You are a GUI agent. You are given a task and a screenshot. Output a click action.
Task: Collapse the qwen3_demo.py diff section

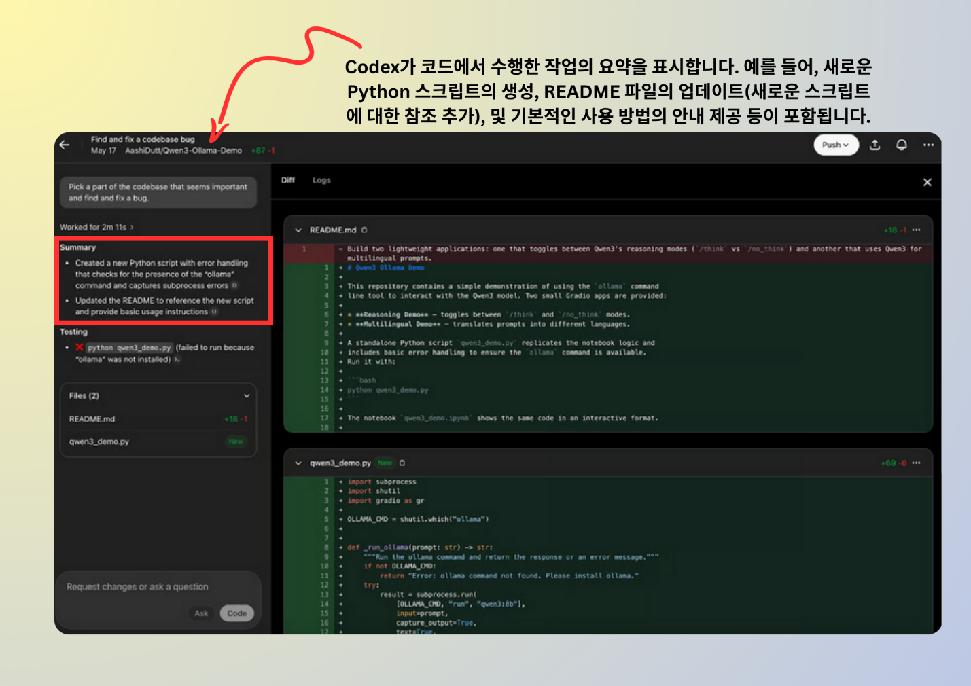(298, 463)
